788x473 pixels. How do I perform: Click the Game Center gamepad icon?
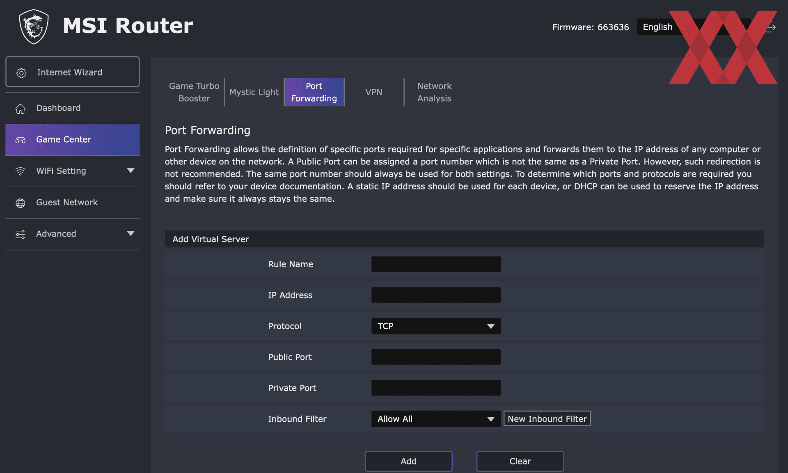(21, 140)
